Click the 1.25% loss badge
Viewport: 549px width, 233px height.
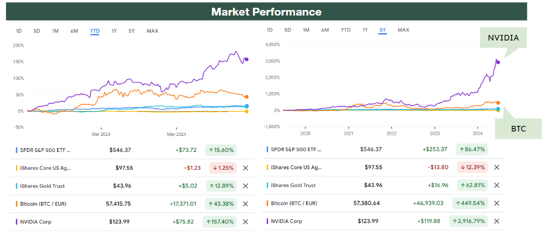(x=223, y=168)
